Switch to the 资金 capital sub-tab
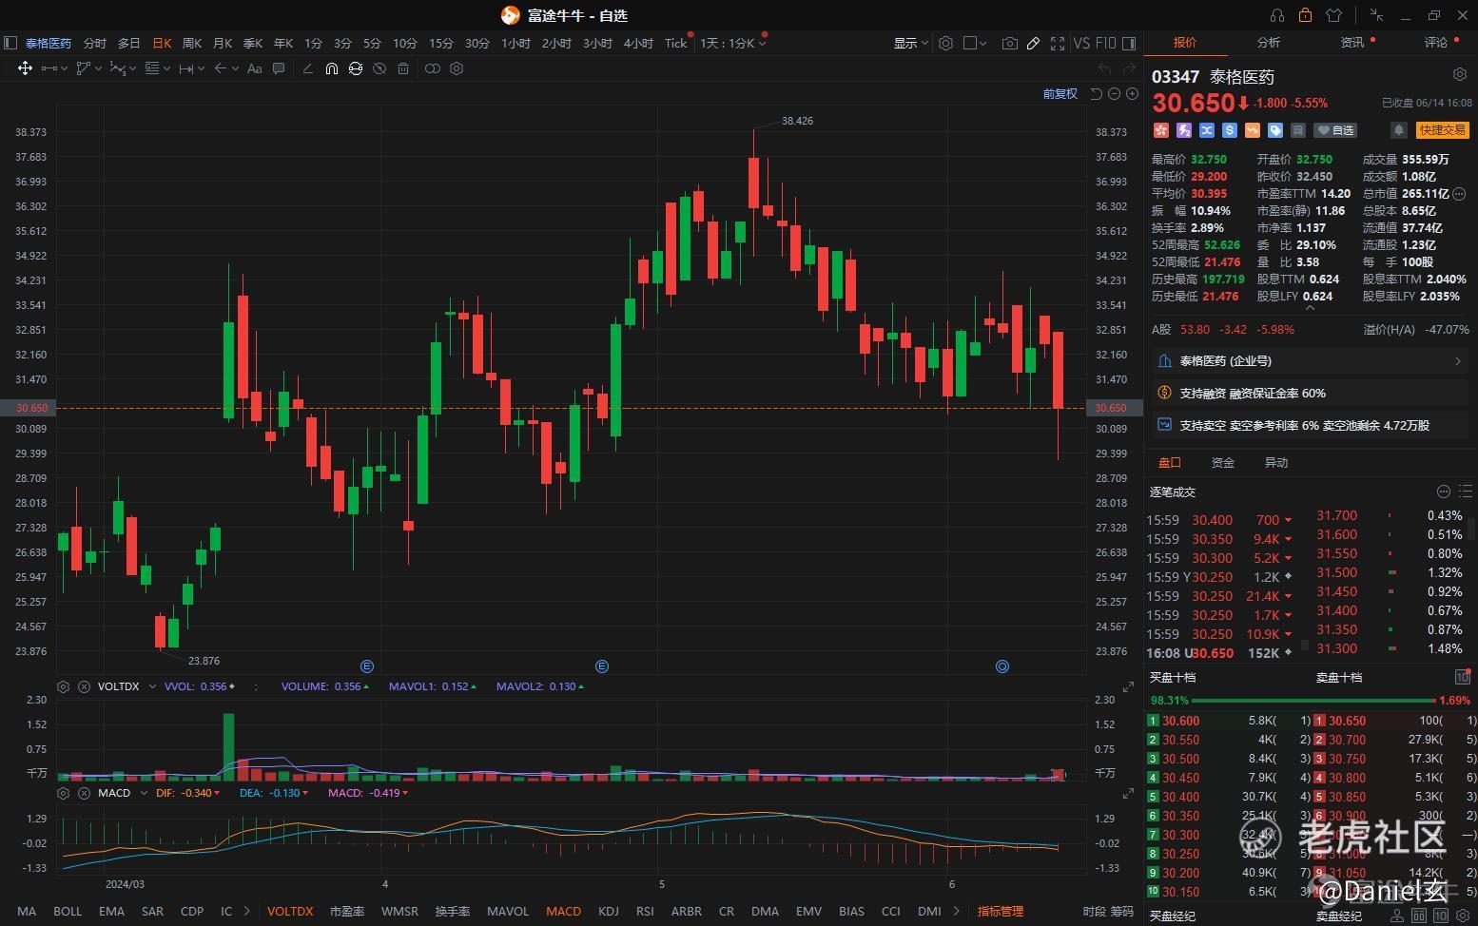The width and height of the screenshot is (1478, 926). click(1222, 462)
